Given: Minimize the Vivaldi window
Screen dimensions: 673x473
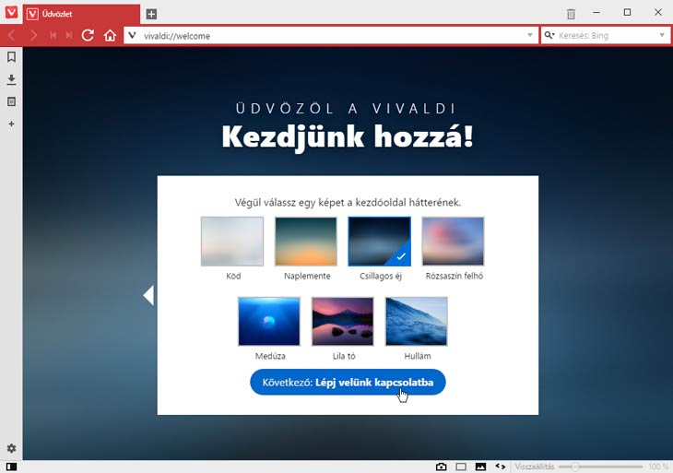Looking at the screenshot, I should (596, 13).
